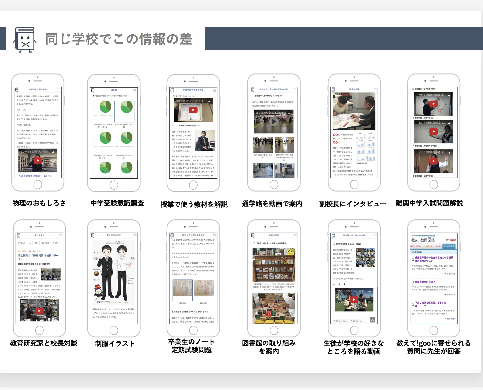Image resolution: width=483 pixels, height=390 pixels.
Task: Open hamburger menu on 聖光学院中学校 phone
Action: (135, 236)
